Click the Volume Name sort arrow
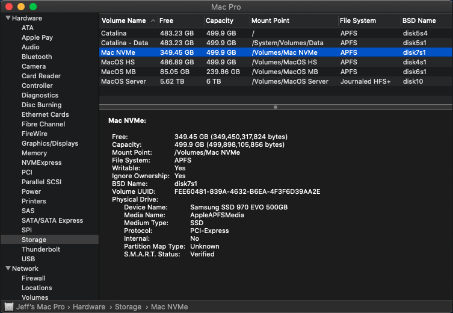453x313 pixels. coord(153,21)
